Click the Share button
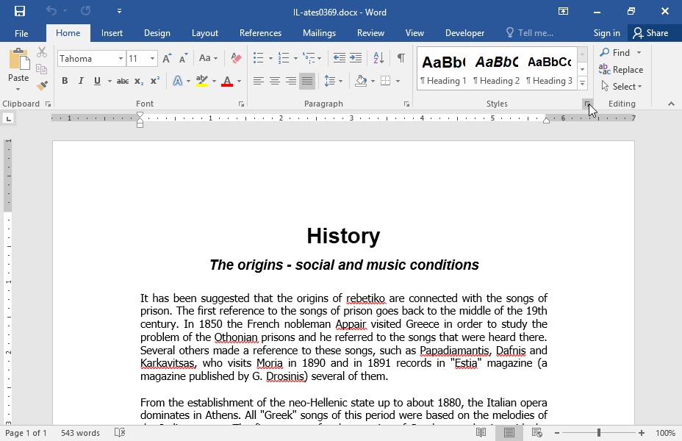Viewport: 682px width, 441px height. point(650,33)
